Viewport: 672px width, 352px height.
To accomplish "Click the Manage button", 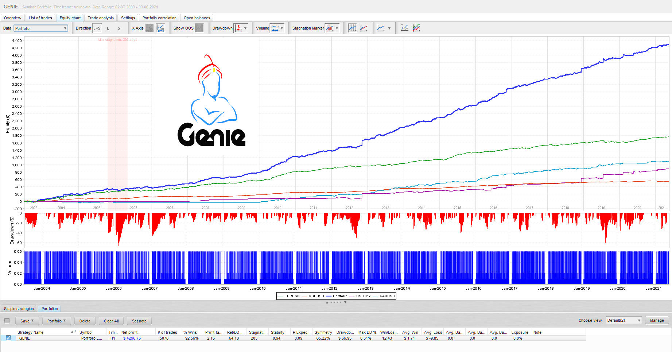I will tap(657, 320).
